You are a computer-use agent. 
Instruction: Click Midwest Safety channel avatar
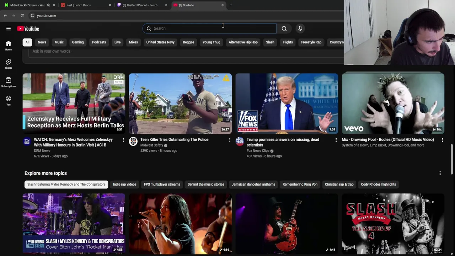tap(133, 142)
